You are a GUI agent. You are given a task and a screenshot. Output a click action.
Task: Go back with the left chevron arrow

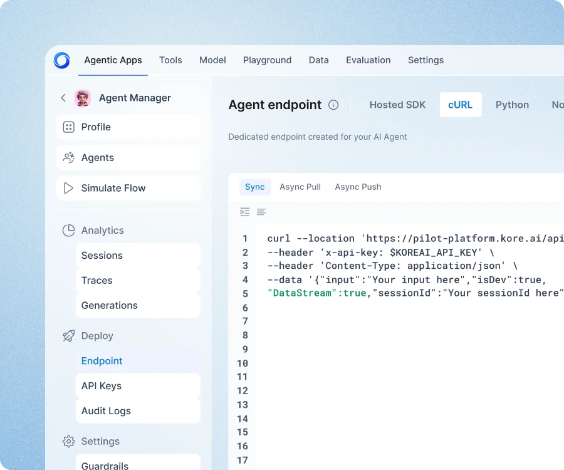tap(63, 98)
